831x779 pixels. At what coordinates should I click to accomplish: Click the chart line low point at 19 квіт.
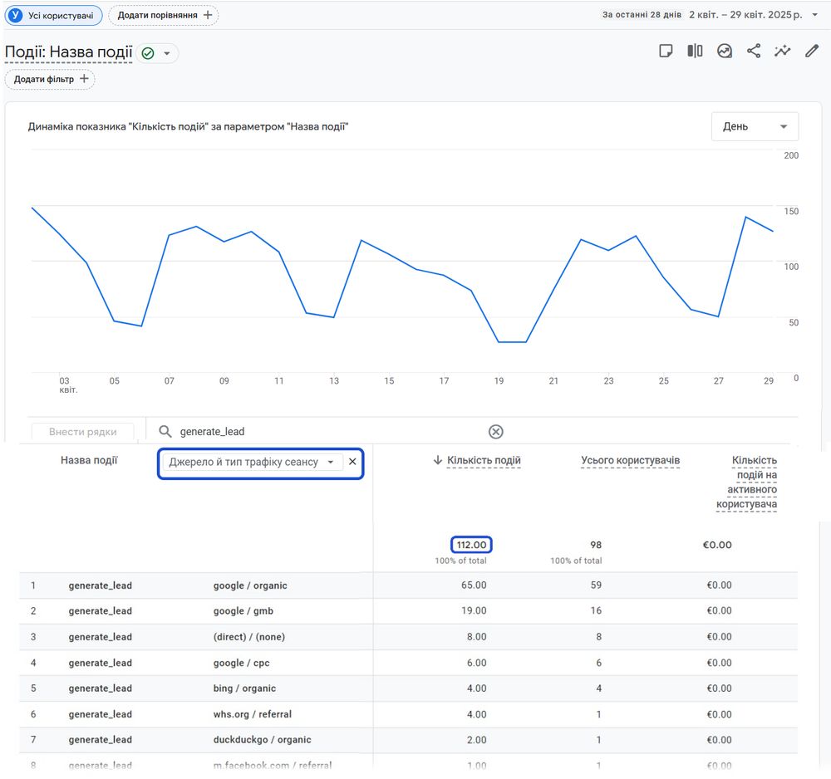tap(499, 342)
